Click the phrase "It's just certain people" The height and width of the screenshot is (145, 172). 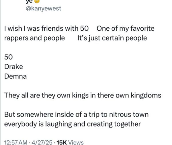[x=112, y=38]
